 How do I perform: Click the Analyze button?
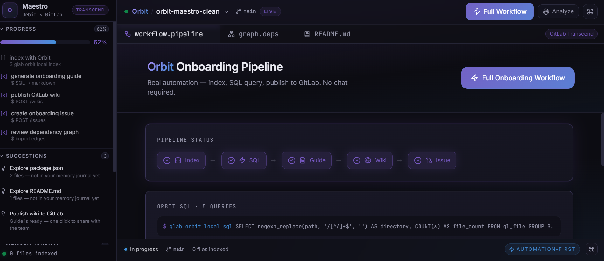coord(558,11)
